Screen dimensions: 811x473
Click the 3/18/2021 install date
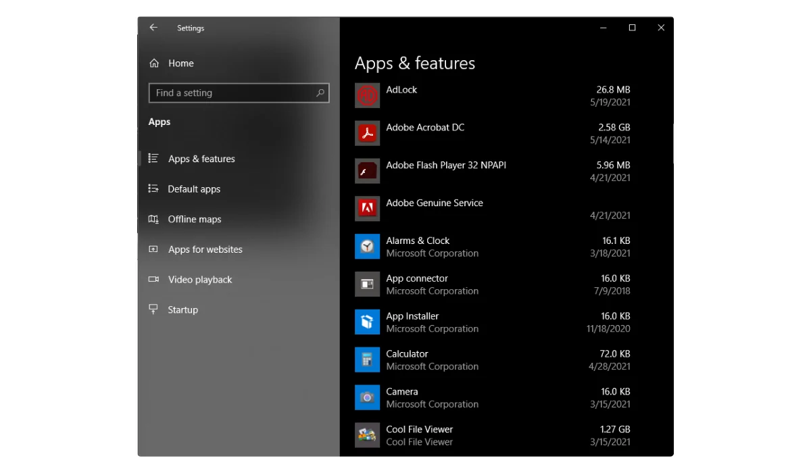610,253
